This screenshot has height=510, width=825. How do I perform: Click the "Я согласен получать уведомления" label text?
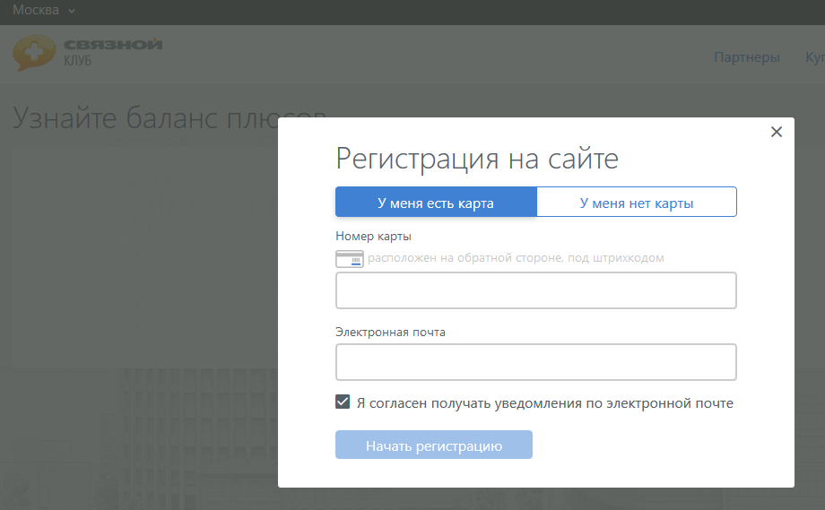[x=545, y=403]
